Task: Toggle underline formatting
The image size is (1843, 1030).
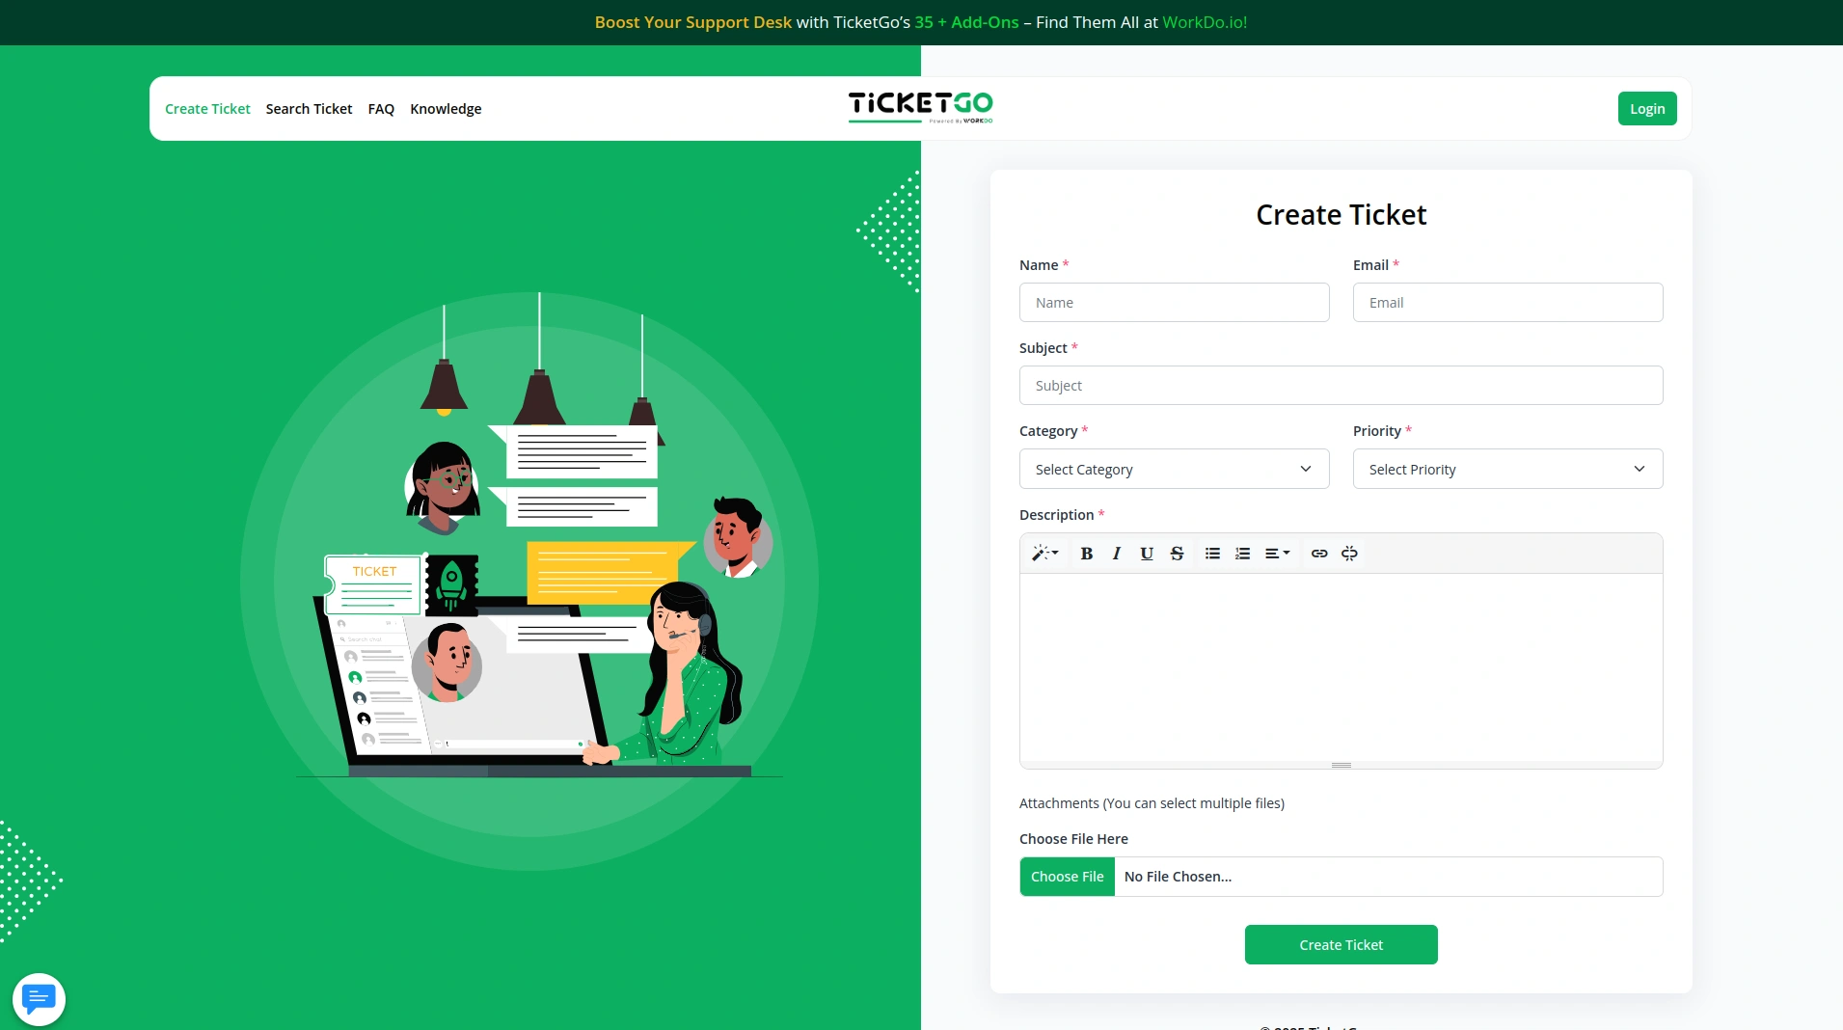Action: (x=1147, y=554)
